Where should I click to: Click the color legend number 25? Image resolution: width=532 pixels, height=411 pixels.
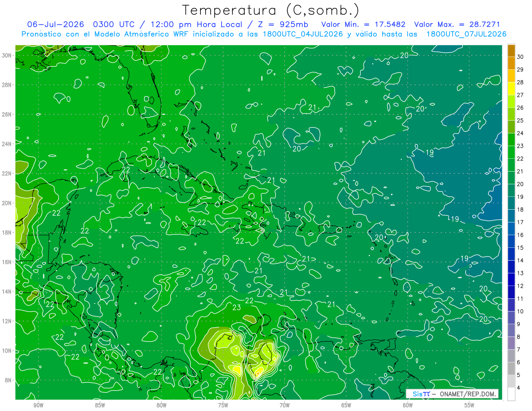coord(520,120)
